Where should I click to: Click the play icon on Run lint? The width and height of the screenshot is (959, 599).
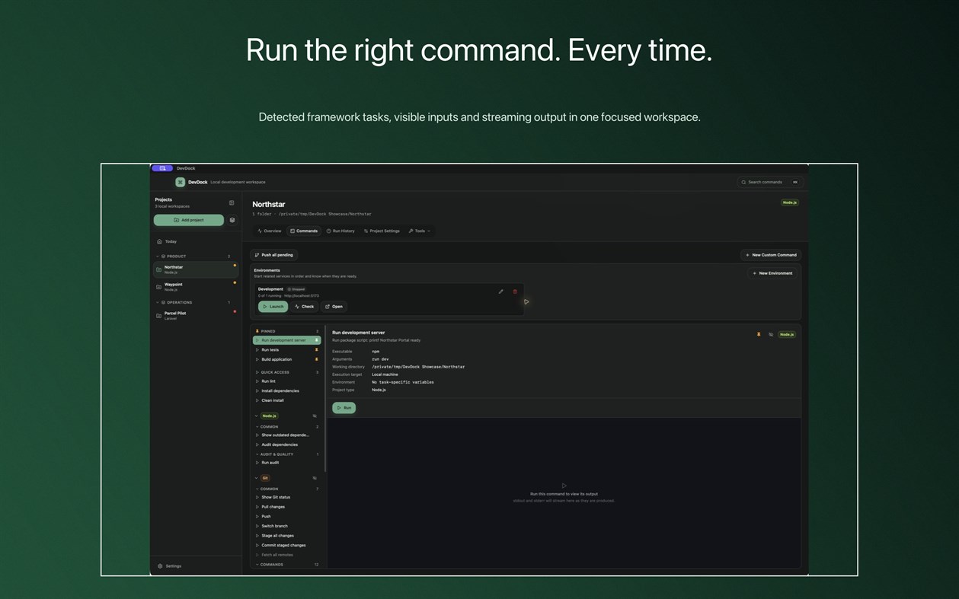coord(257,381)
